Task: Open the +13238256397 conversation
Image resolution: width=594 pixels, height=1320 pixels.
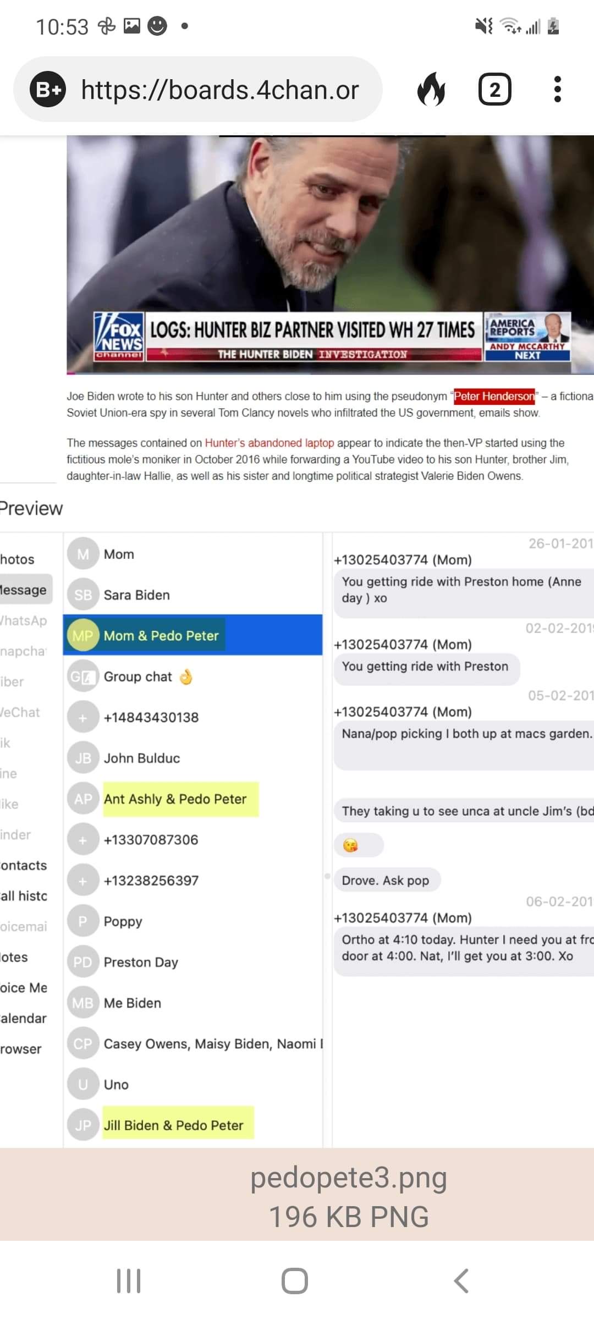Action: (193, 881)
